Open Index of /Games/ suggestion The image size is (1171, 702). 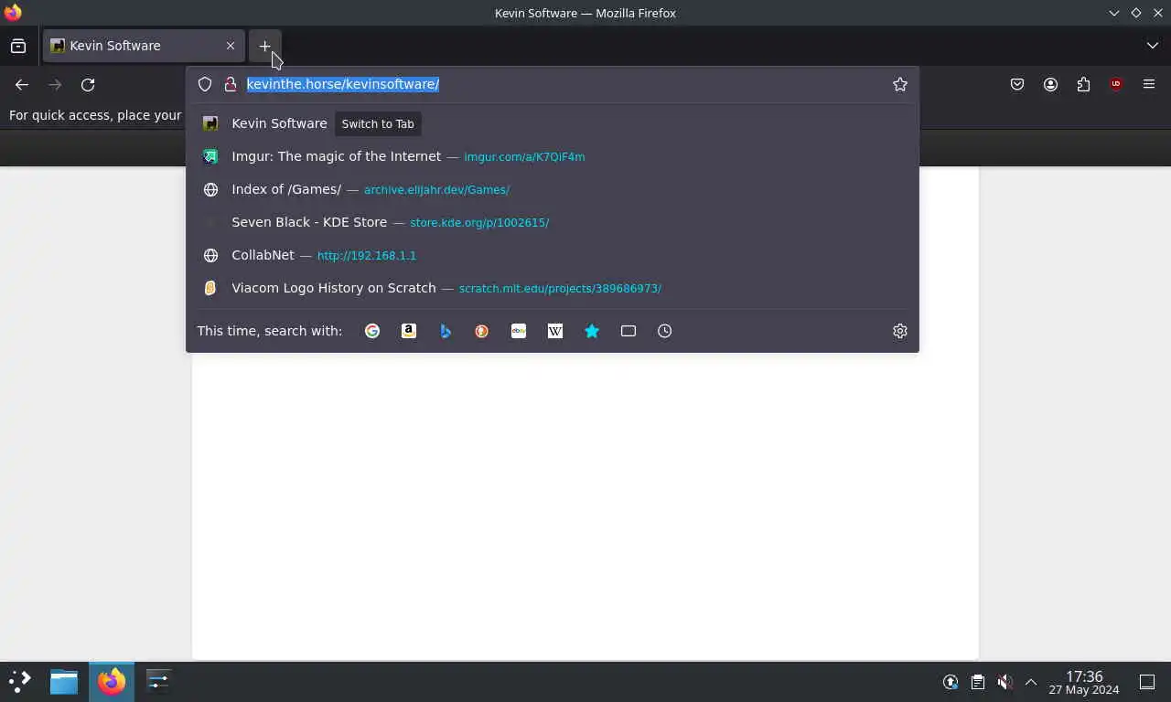pos(553,189)
